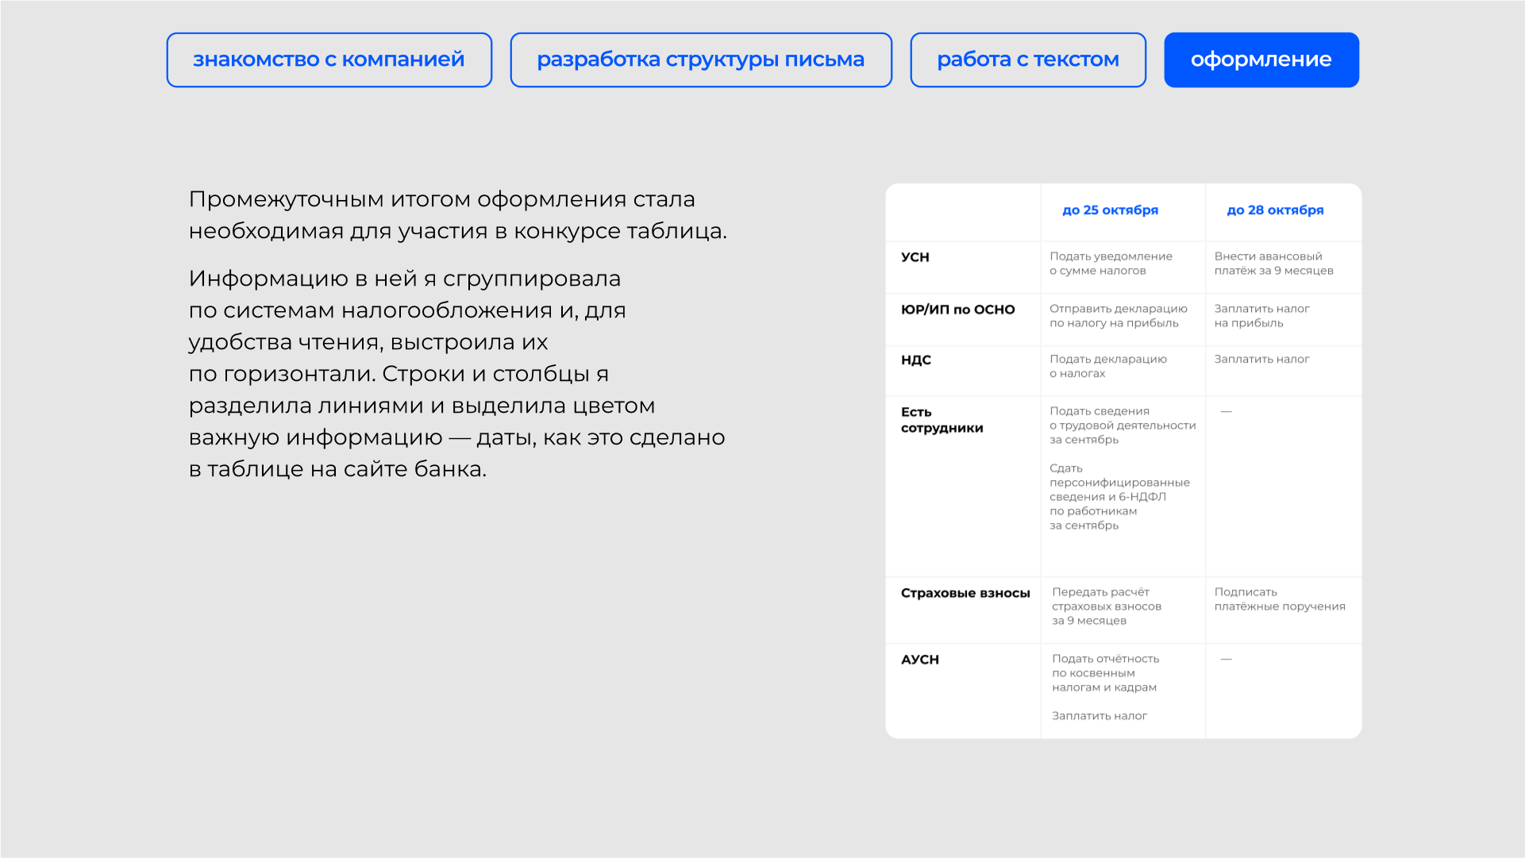
Task: Open the 'знакомство с компанией' tab
Action: coord(329,60)
